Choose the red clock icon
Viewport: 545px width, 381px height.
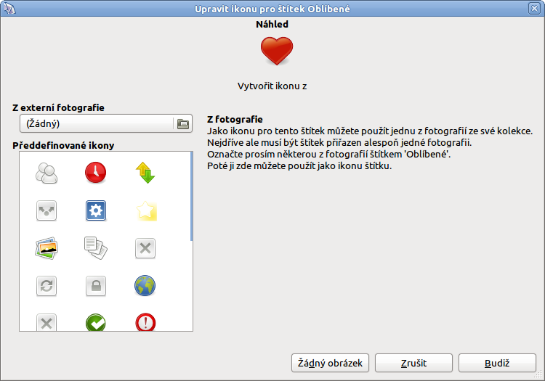coord(96,173)
